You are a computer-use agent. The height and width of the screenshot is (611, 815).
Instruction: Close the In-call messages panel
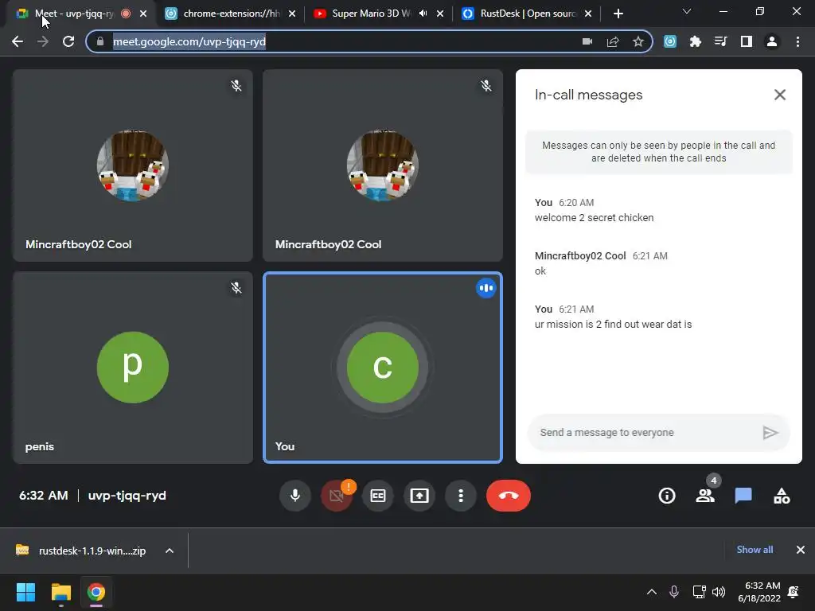[x=780, y=95]
